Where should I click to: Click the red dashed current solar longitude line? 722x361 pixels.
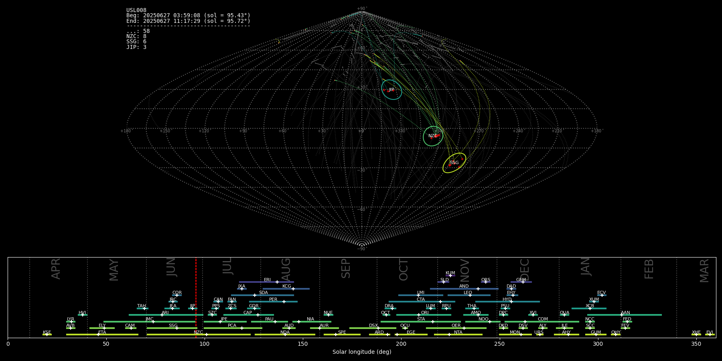pos(196,297)
